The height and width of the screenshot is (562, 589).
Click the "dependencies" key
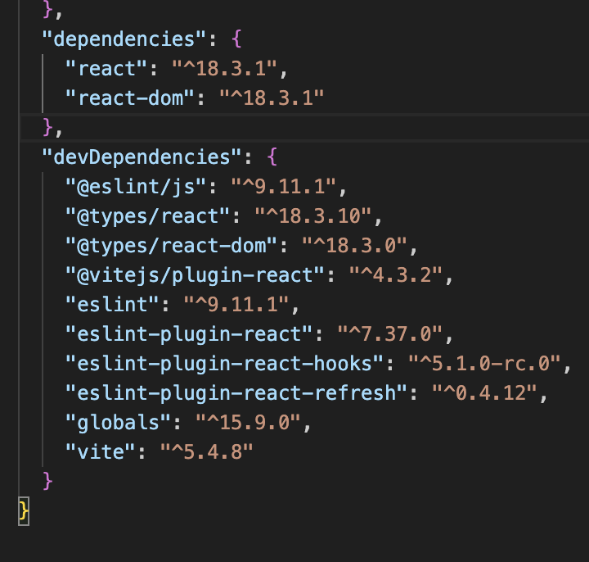(x=124, y=39)
